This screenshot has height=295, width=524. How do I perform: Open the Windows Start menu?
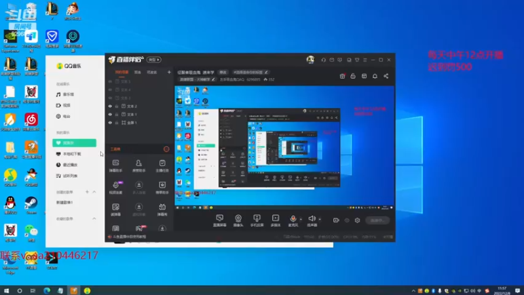point(7,291)
